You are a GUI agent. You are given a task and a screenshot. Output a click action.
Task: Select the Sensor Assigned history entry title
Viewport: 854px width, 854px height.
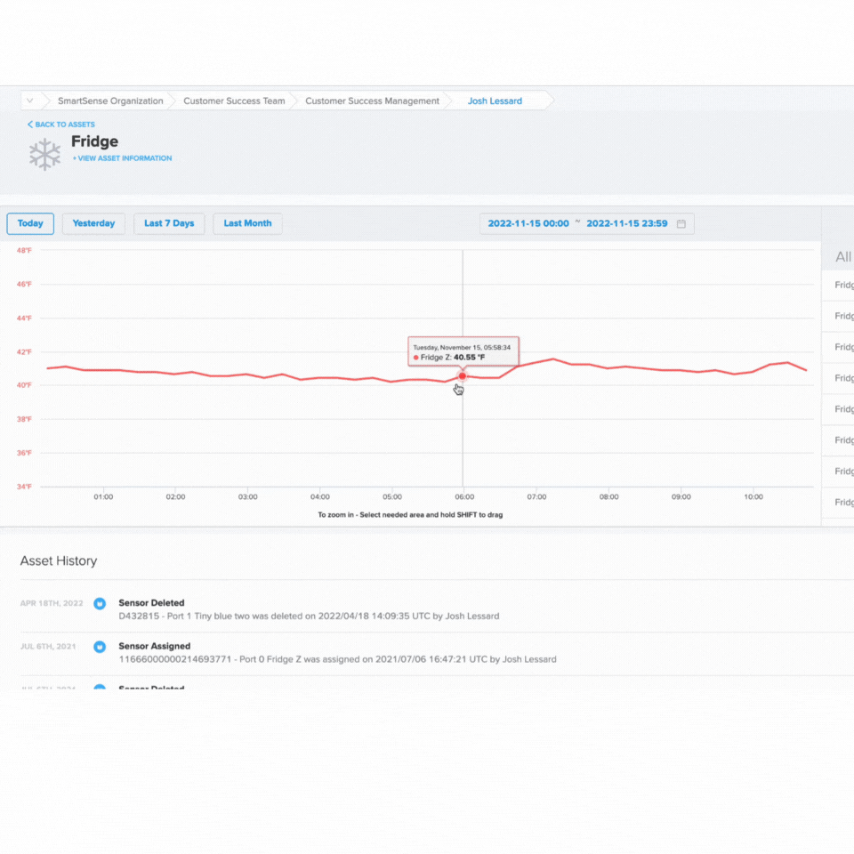[155, 646]
